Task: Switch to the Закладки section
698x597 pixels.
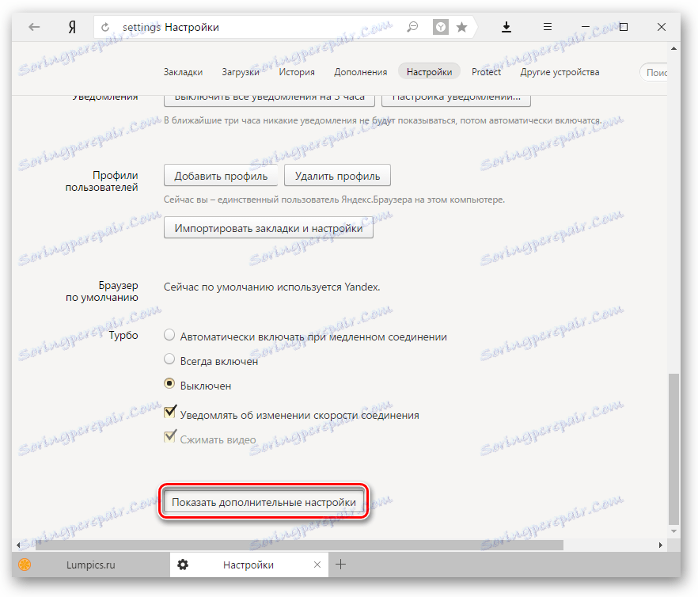Action: (183, 72)
